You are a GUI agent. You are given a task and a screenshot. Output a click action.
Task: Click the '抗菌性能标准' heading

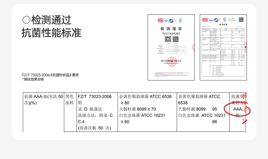pos(51,33)
